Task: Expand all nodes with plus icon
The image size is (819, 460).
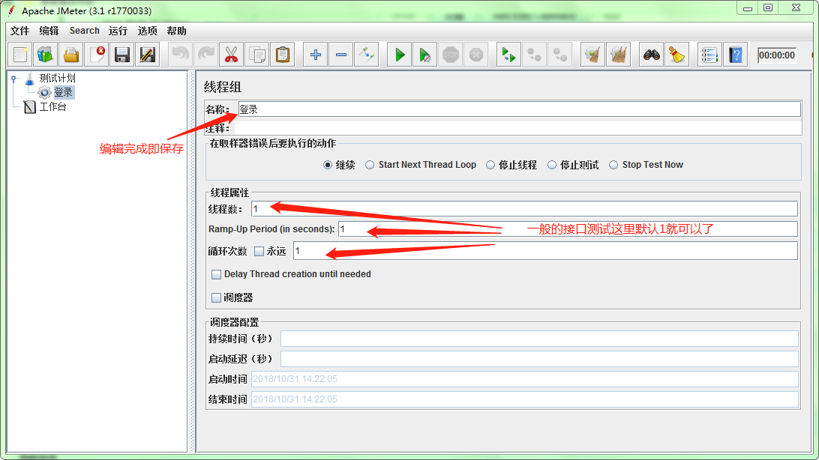Action: tap(316, 55)
